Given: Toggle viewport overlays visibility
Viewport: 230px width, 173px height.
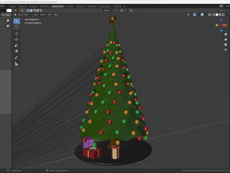Looking at the screenshot, I should coord(202,15).
